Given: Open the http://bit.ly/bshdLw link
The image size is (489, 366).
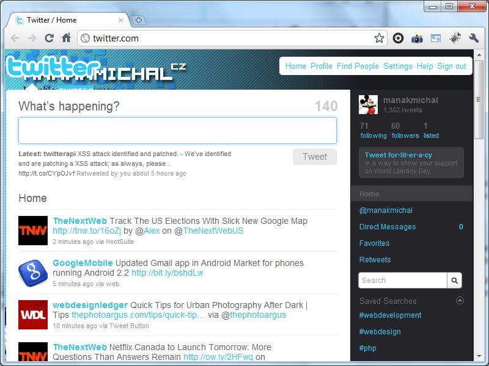Looking at the screenshot, I should point(167,273).
